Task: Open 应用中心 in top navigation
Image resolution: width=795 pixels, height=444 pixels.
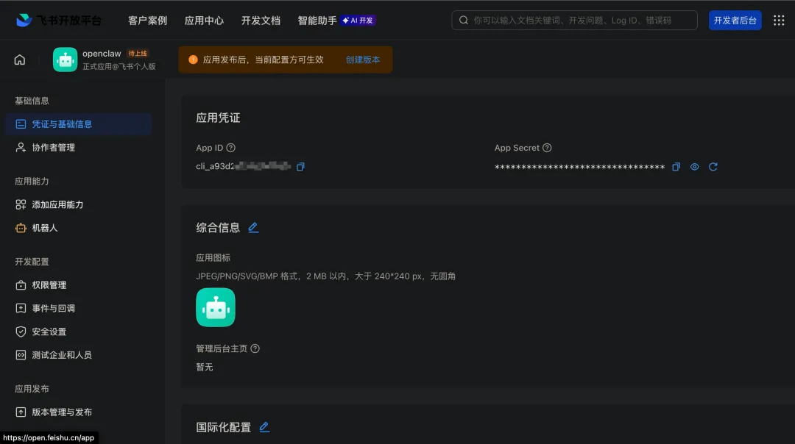Action: 204,21
